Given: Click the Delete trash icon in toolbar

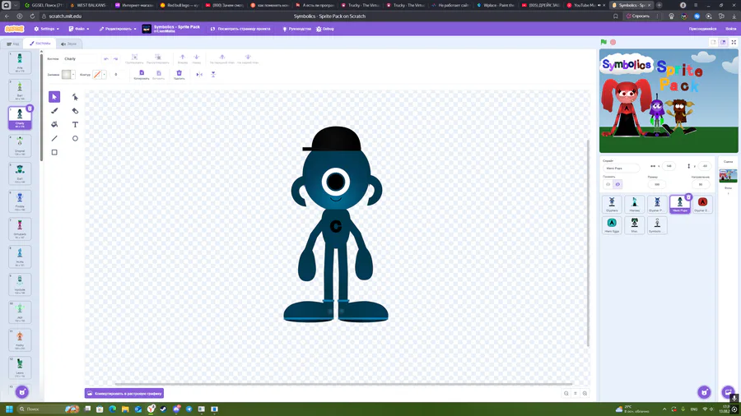Looking at the screenshot, I should tap(179, 72).
